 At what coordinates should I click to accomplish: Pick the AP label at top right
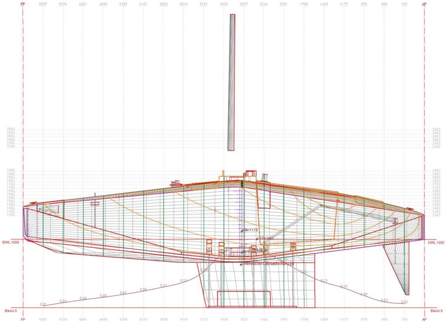point(424,4)
